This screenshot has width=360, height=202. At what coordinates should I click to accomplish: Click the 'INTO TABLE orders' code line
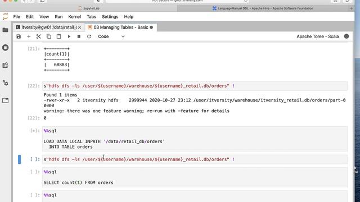(71, 147)
